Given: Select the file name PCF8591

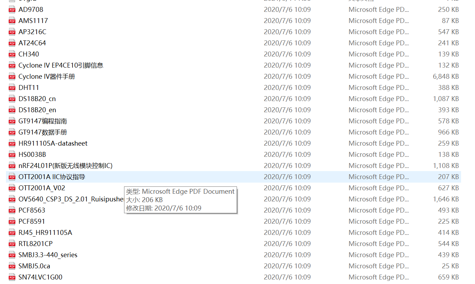Looking at the screenshot, I should (32, 221).
